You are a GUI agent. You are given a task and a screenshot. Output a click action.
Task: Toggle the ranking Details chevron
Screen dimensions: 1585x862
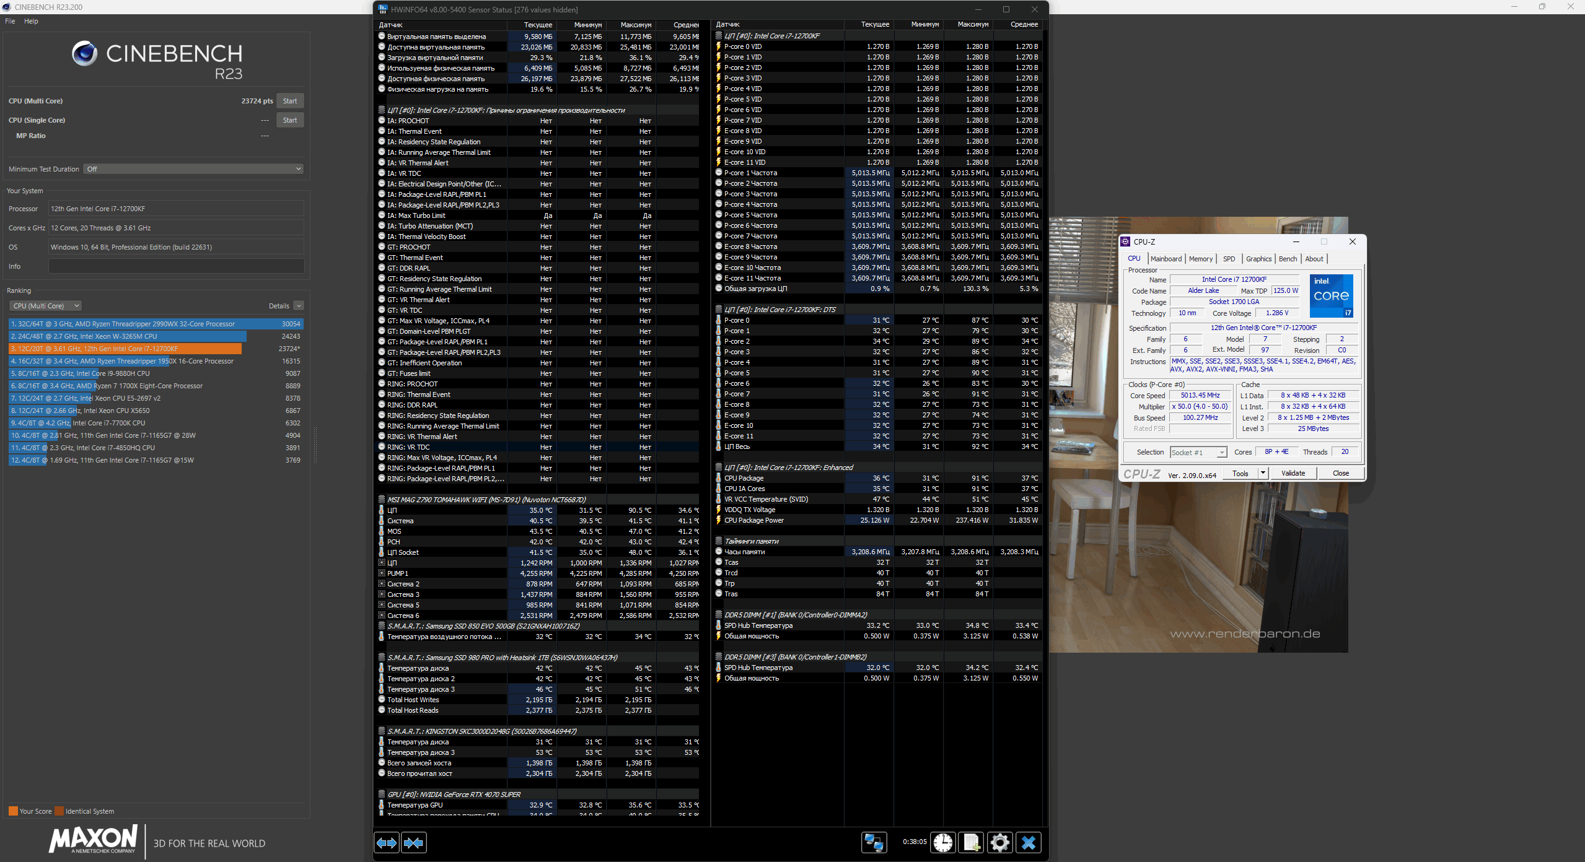coord(299,306)
